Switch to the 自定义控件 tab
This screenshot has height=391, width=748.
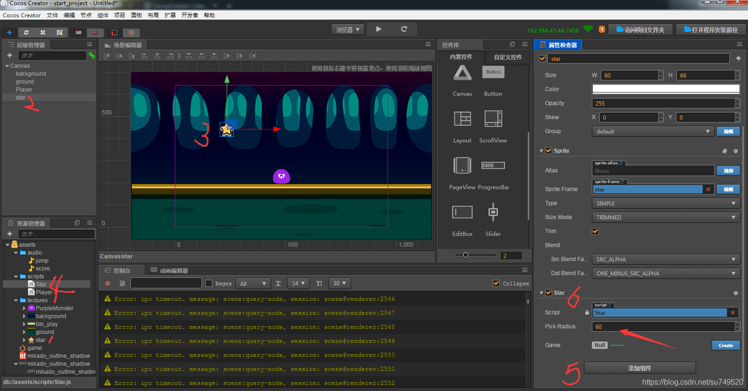pyautogui.click(x=508, y=57)
